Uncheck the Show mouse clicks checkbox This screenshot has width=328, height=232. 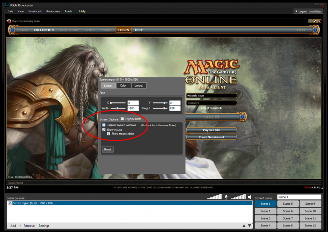(108, 134)
